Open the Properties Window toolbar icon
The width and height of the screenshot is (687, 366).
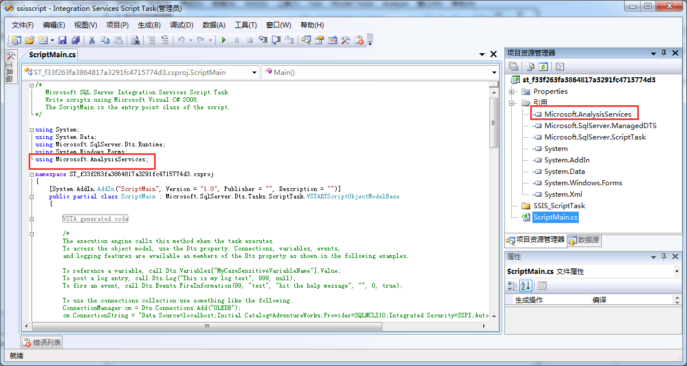[x=319, y=40]
